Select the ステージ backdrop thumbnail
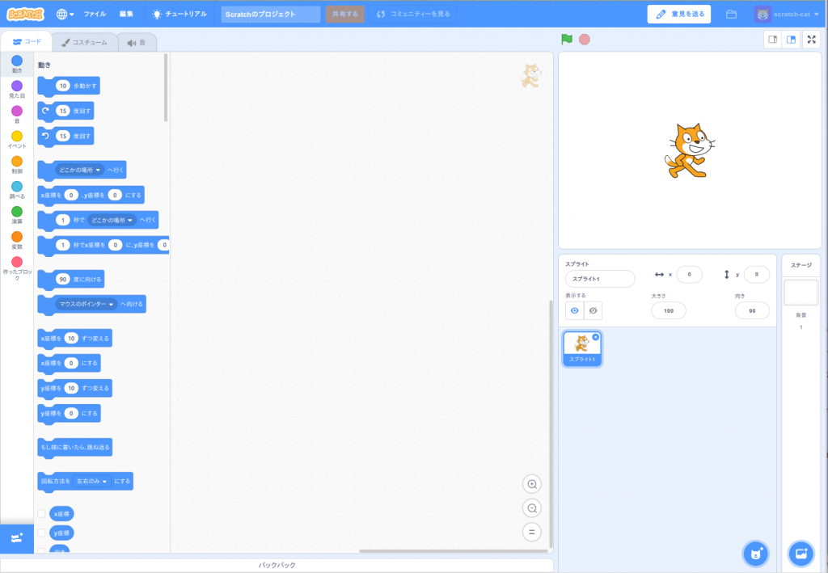The width and height of the screenshot is (828, 573). [x=801, y=293]
